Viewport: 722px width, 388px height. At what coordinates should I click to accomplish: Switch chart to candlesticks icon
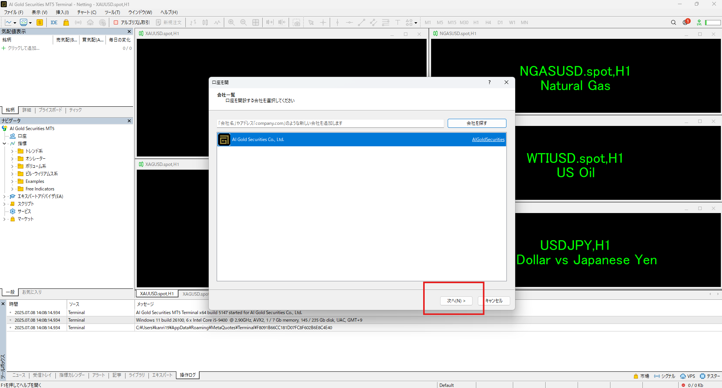[x=205, y=23]
